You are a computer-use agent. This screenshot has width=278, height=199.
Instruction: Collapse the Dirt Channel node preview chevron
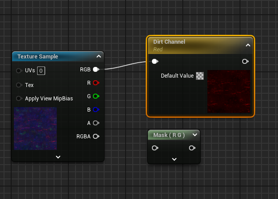[248, 45]
